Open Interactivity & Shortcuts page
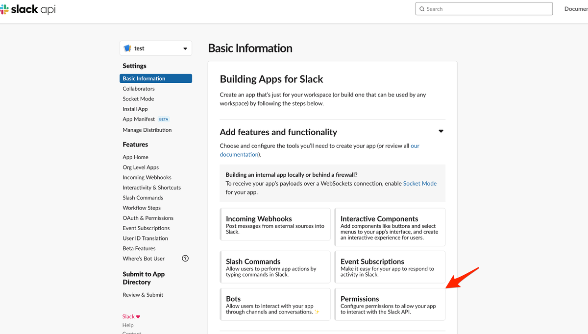 point(152,188)
